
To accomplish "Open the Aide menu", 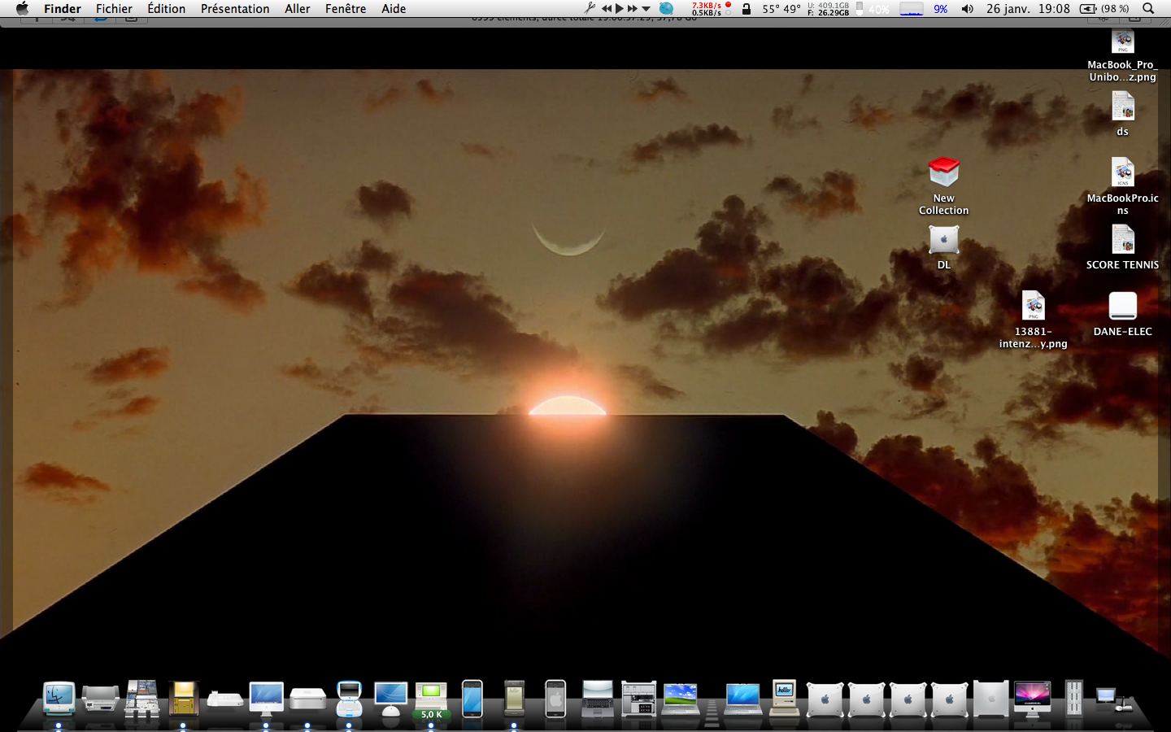I will point(394,8).
